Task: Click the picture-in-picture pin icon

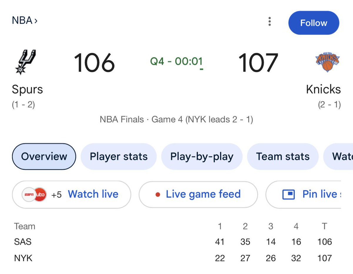Action: [289, 195]
